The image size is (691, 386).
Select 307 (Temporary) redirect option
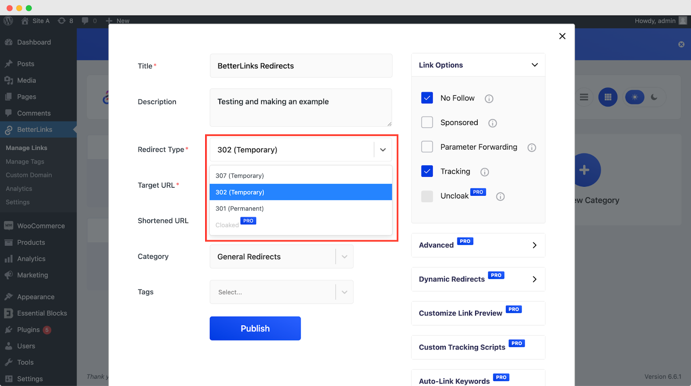301,176
